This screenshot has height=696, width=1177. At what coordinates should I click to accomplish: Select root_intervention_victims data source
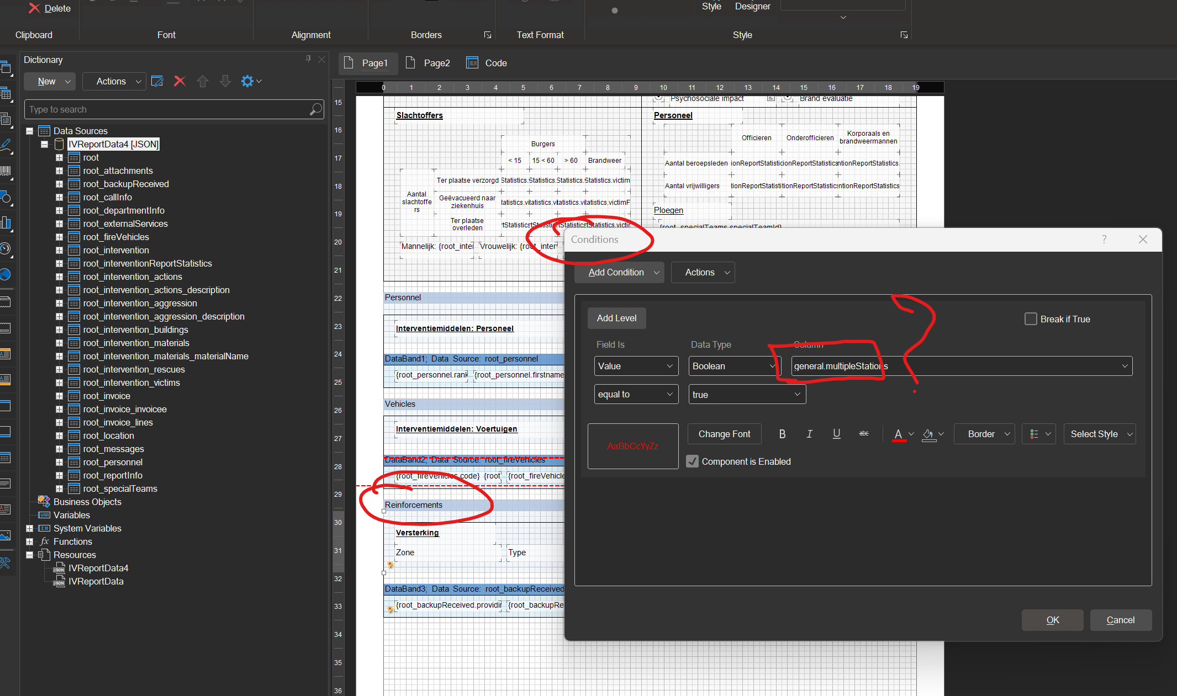131,382
